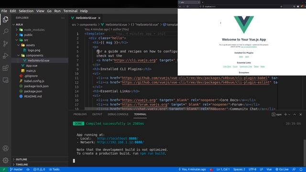306x172 pixels.
Task: Select the HelloWorld.vue editor tab
Action: 86,18
